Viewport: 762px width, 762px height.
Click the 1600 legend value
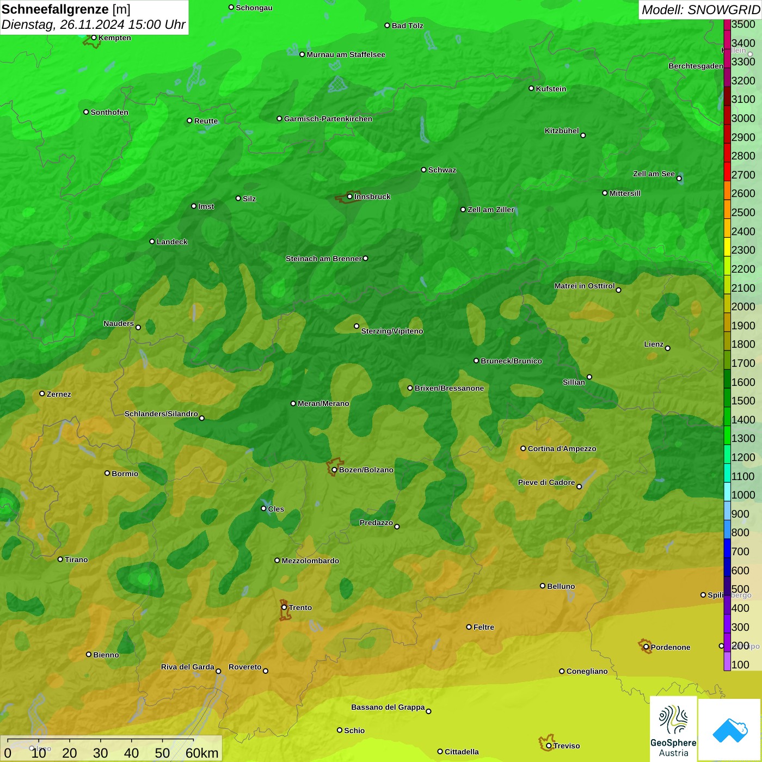coord(743,382)
